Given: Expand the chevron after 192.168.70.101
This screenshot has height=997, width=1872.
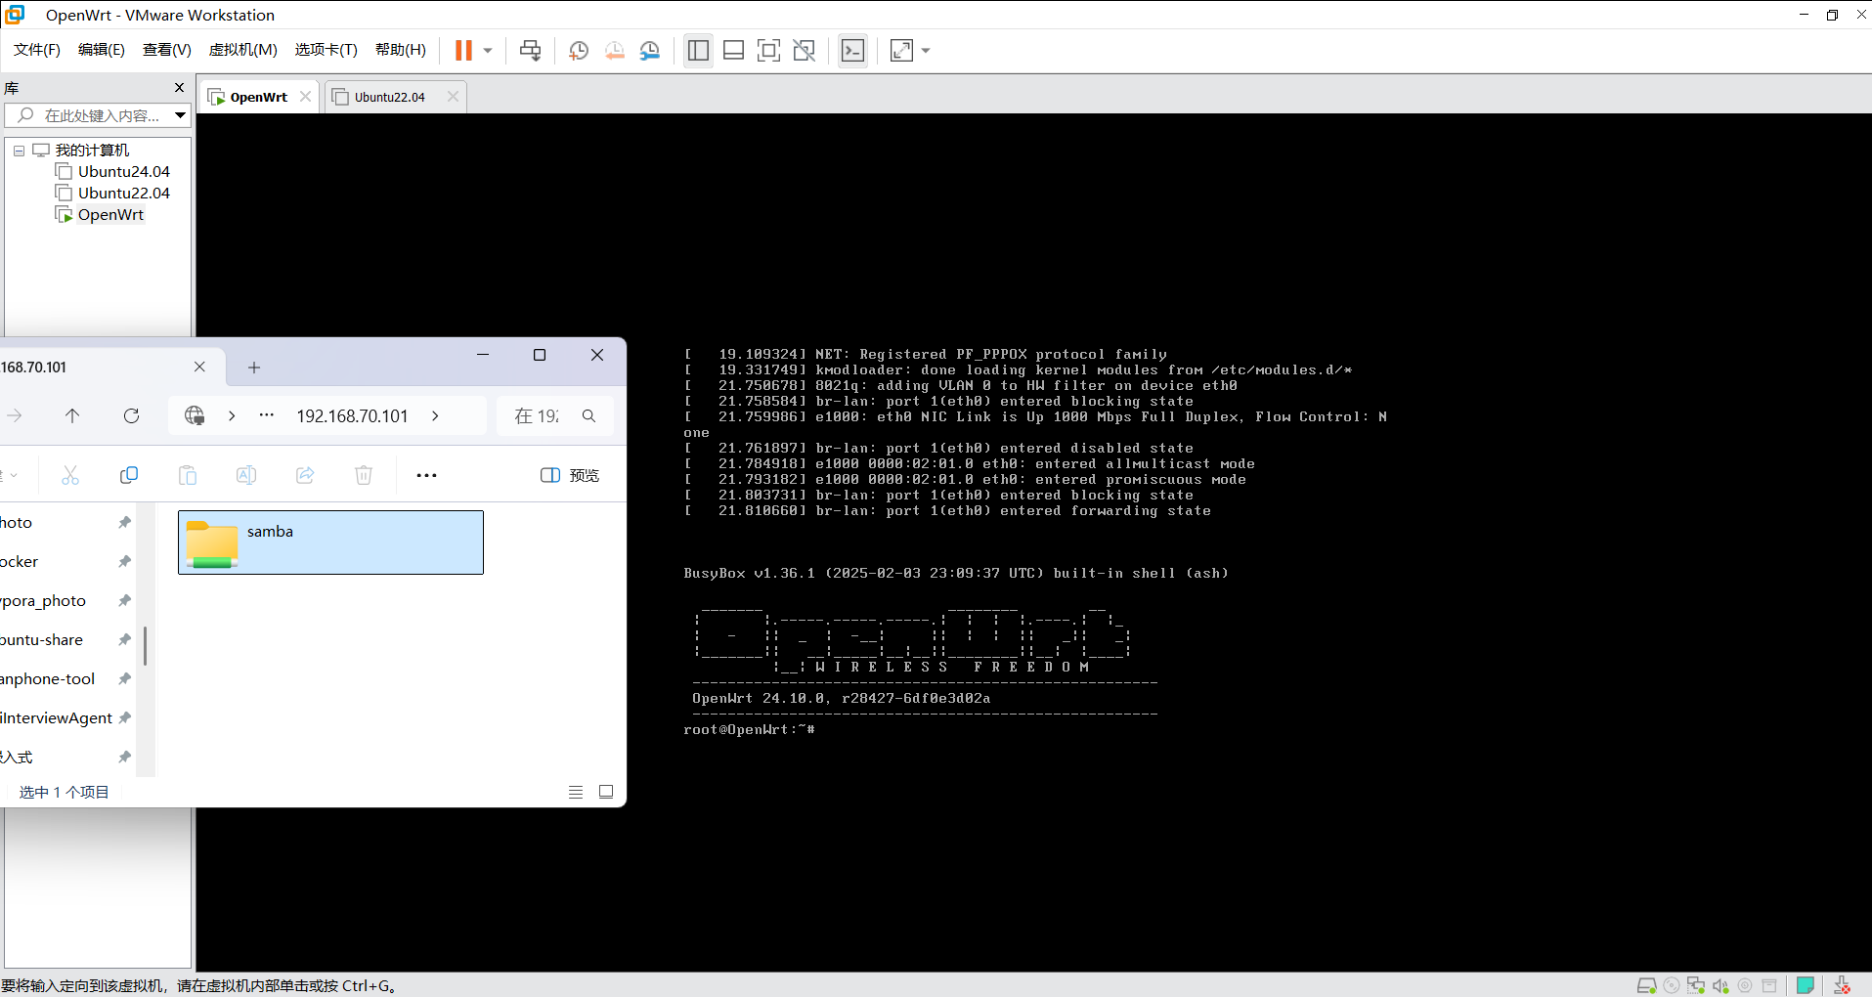Looking at the screenshot, I should [x=435, y=416].
